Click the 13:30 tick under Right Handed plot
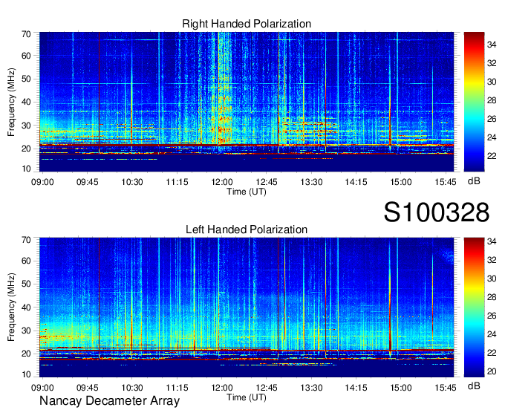 pos(311,182)
